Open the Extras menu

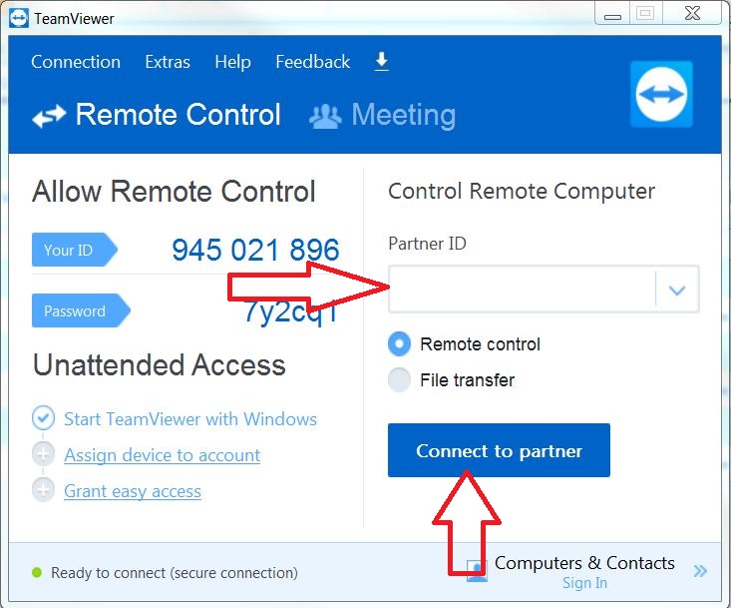(x=168, y=62)
